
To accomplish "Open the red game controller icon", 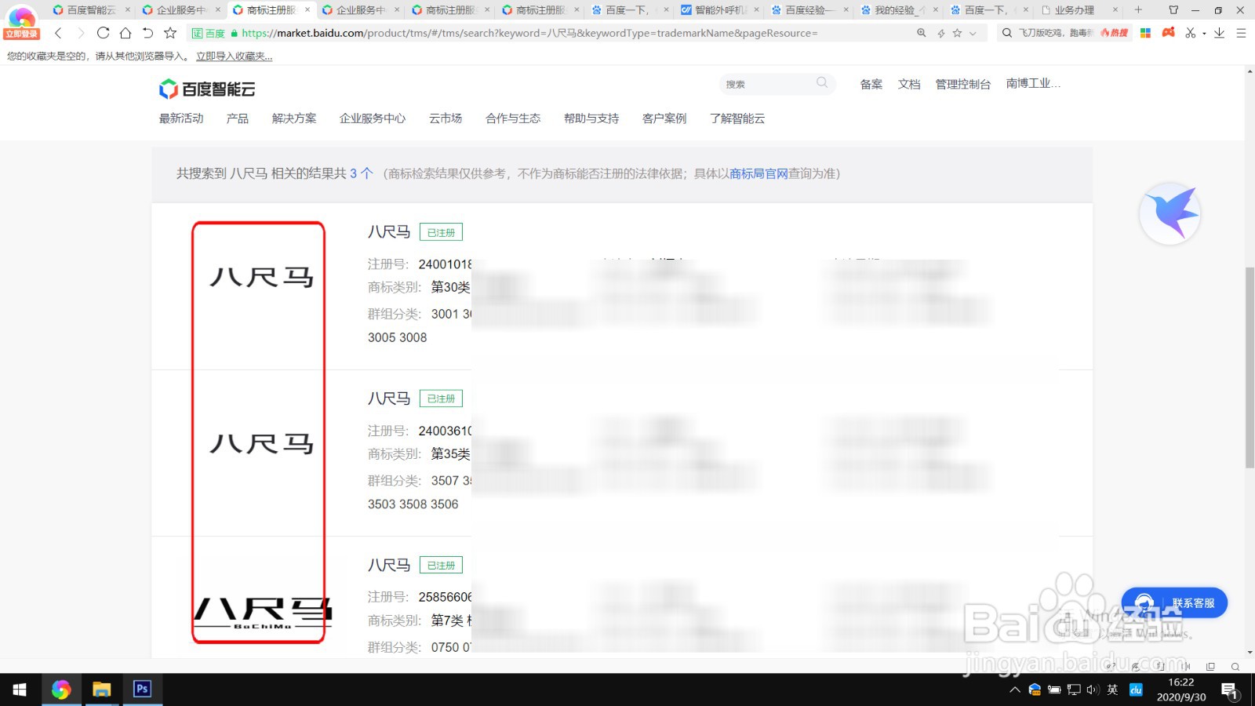I will click(1169, 32).
